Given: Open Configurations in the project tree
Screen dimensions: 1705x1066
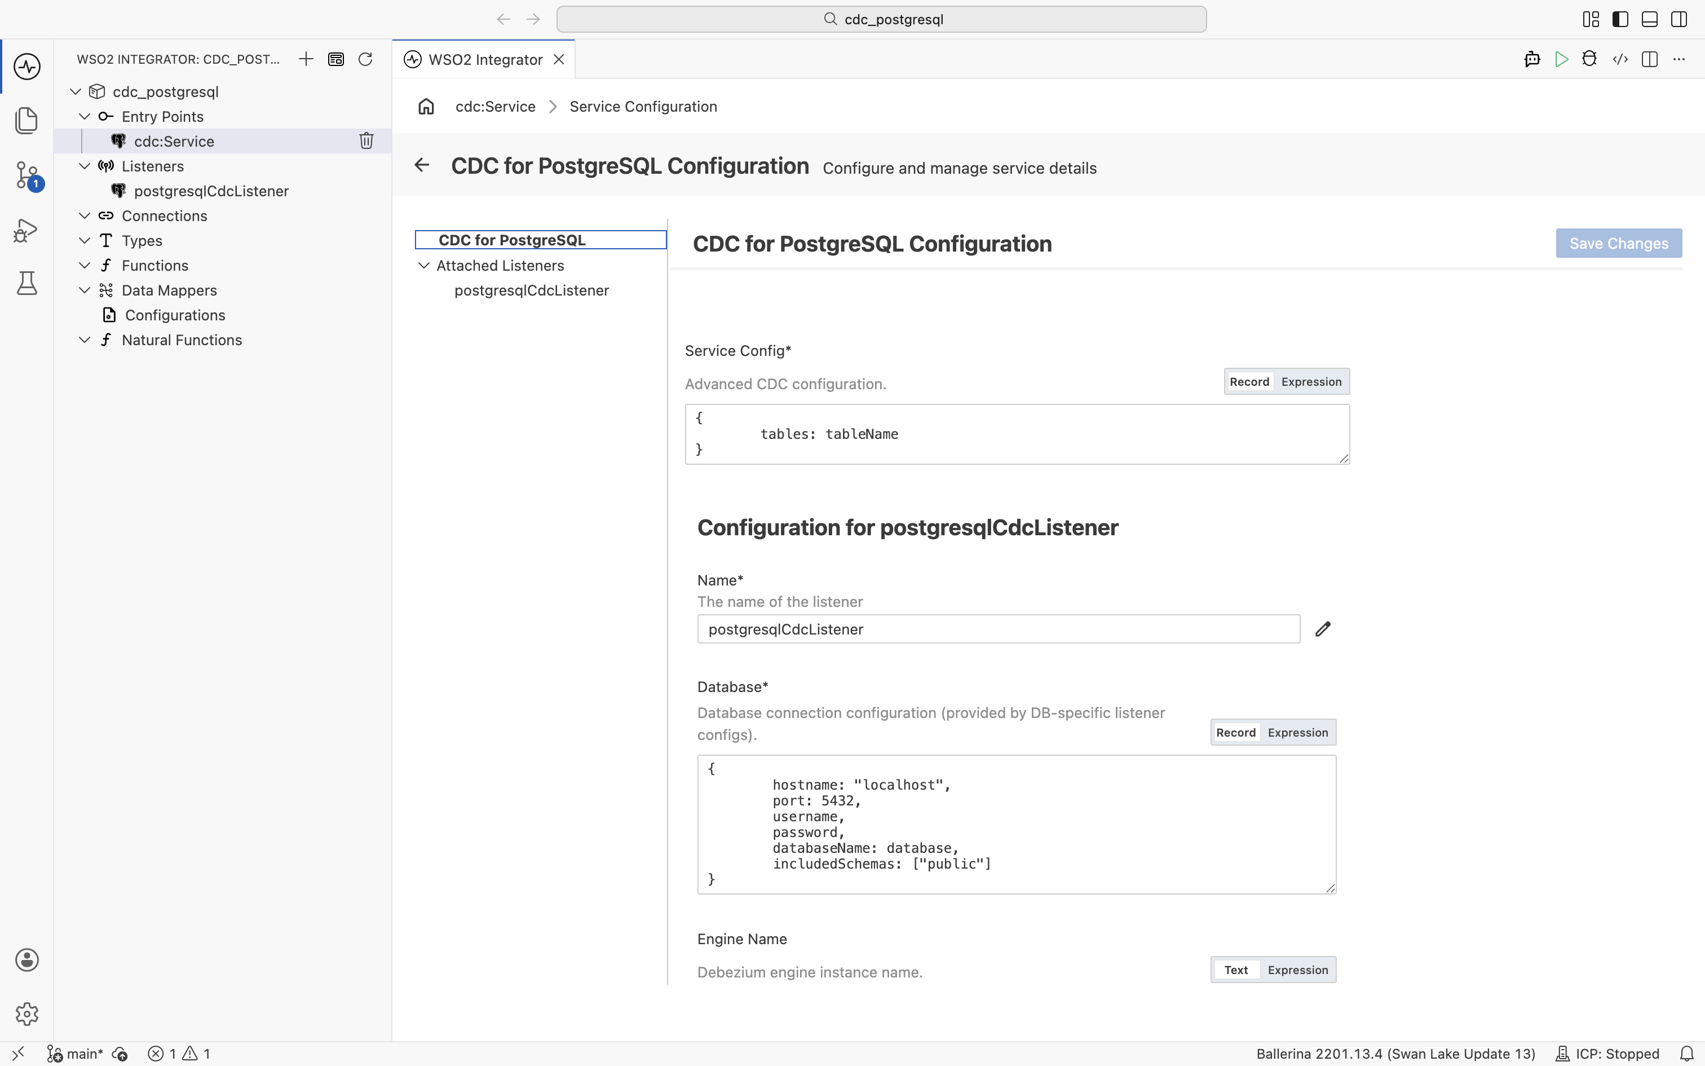Looking at the screenshot, I should click(x=175, y=315).
